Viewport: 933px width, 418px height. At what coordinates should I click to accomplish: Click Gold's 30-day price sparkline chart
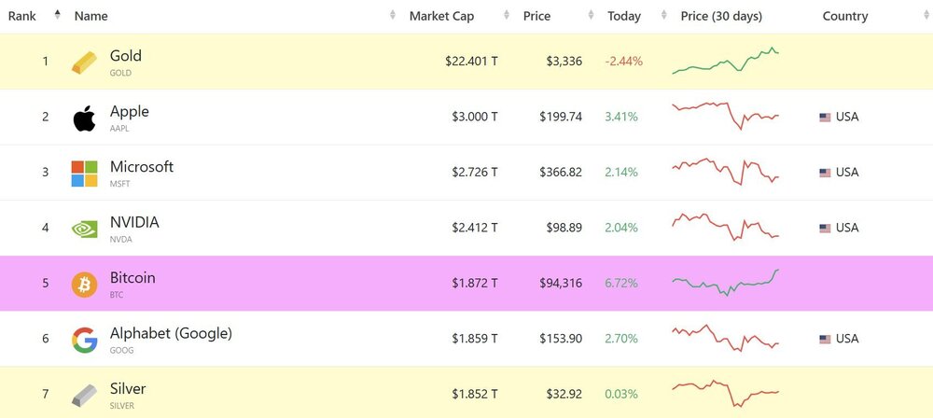725,61
